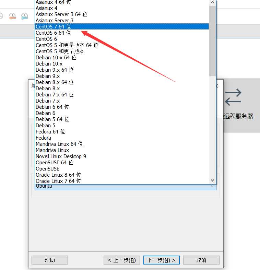
Task: Select the CentOS 6 entry
Action: tap(122, 39)
